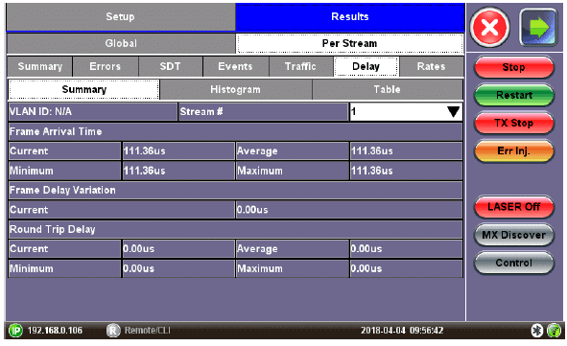Viewport: 567px width, 346px height.
Task: Click the date and time 2018-04-04 09:56:42
Action: 402,331
